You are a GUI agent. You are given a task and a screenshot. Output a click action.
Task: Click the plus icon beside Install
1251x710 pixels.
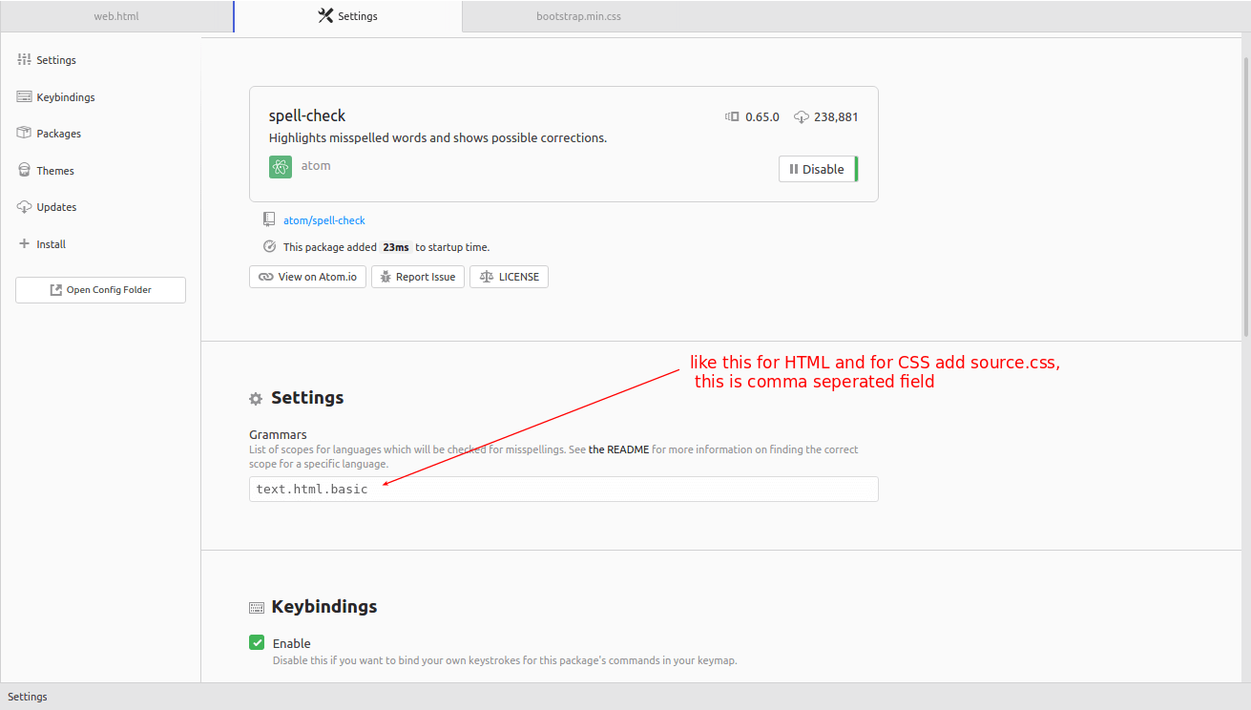pos(25,243)
